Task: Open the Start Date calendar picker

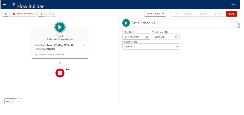Action: tap(147, 37)
